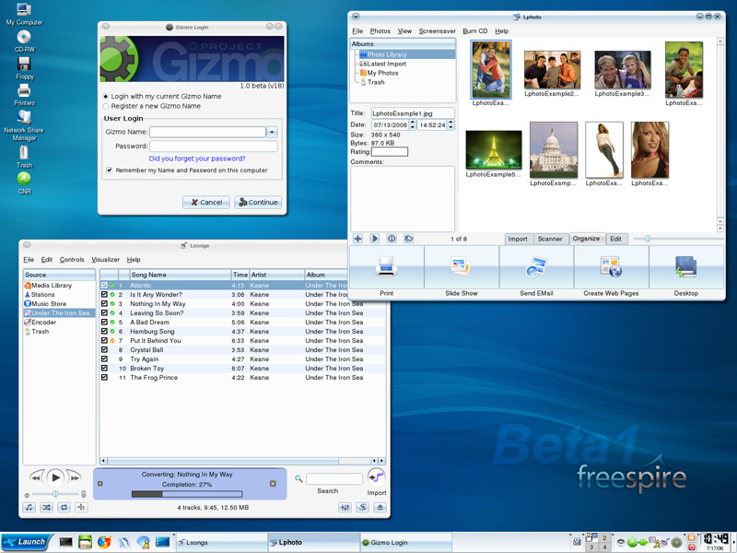
Task: Click the eject button in Lsongs
Action: click(x=380, y=508)
